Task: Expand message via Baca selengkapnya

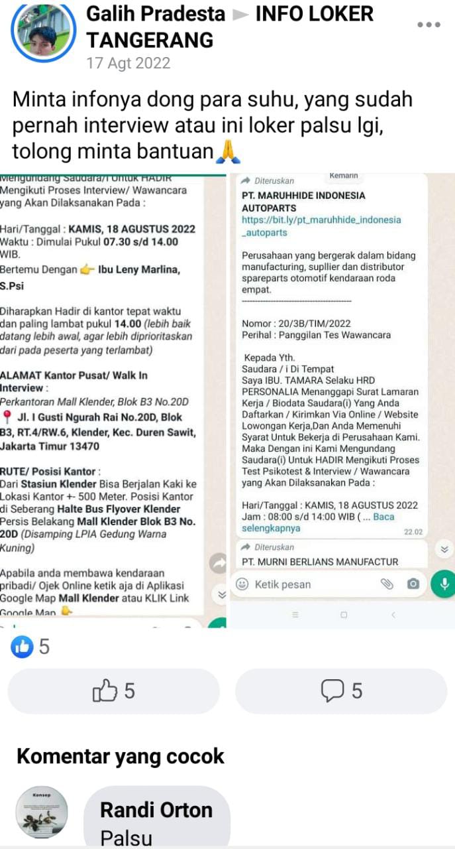Action: point(318,523)
